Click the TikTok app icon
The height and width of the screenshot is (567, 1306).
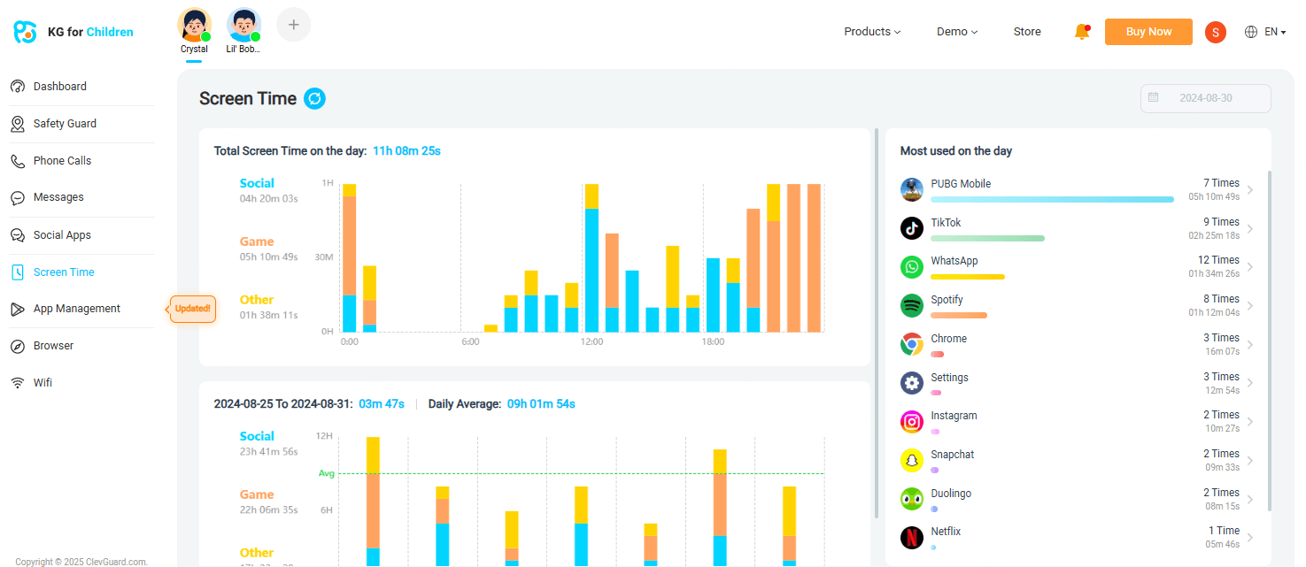tap(912, 228)
